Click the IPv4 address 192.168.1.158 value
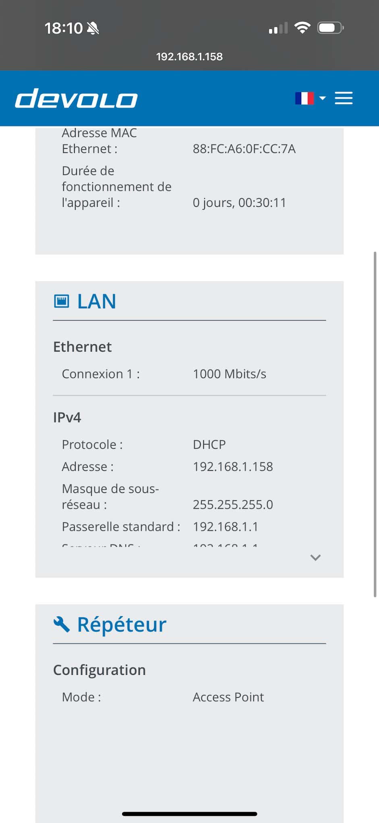379x823 pixels. click(x=233, y=466)
